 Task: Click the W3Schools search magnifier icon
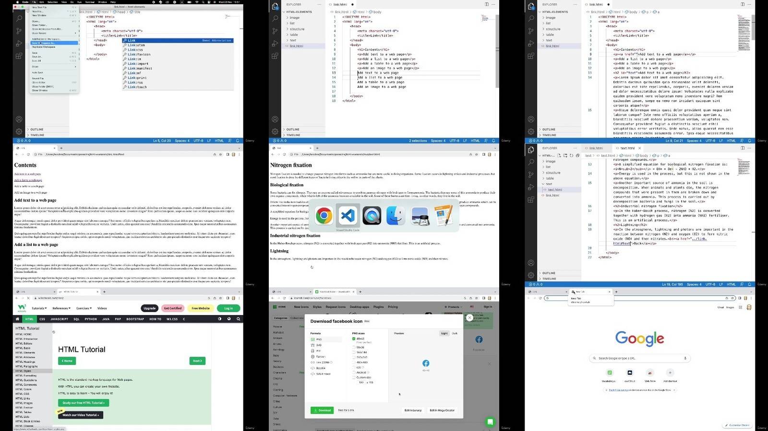pos(238,319)
